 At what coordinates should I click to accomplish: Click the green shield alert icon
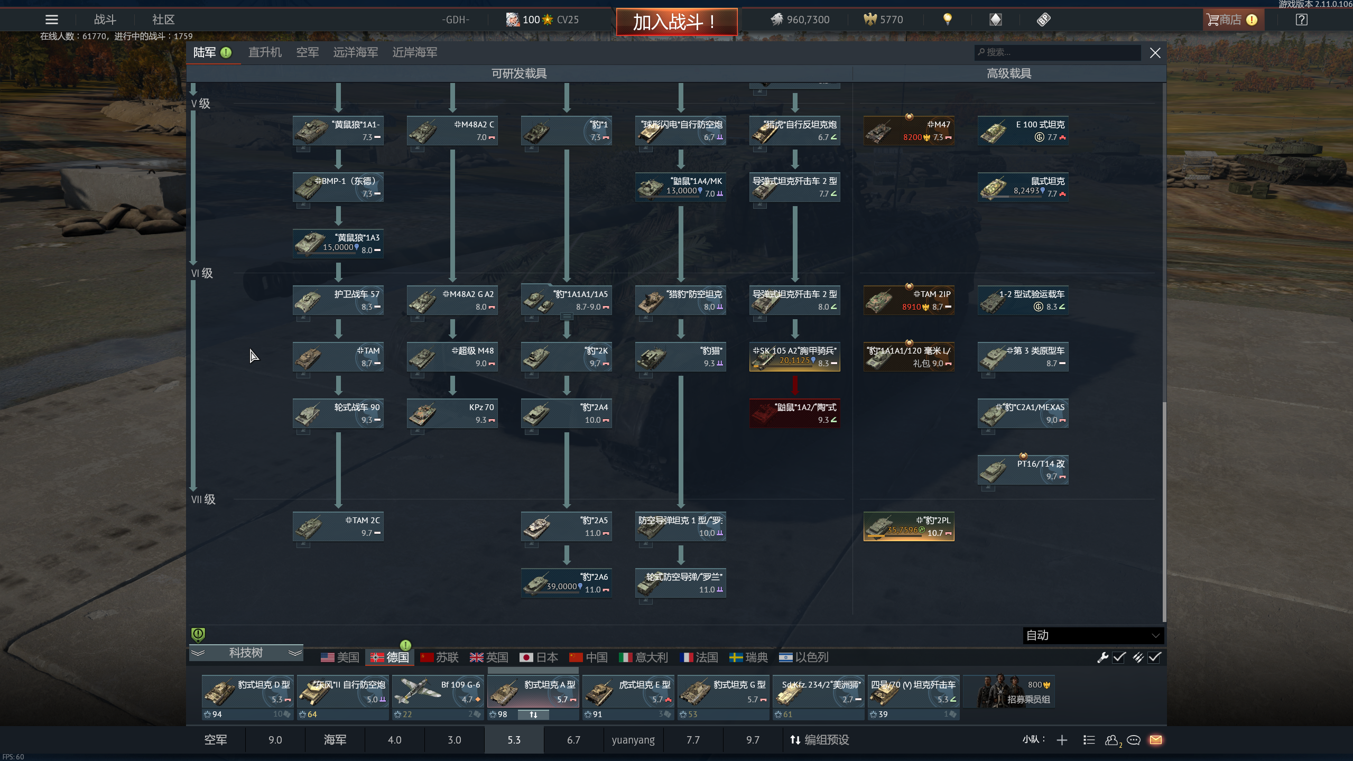(198, 634)
